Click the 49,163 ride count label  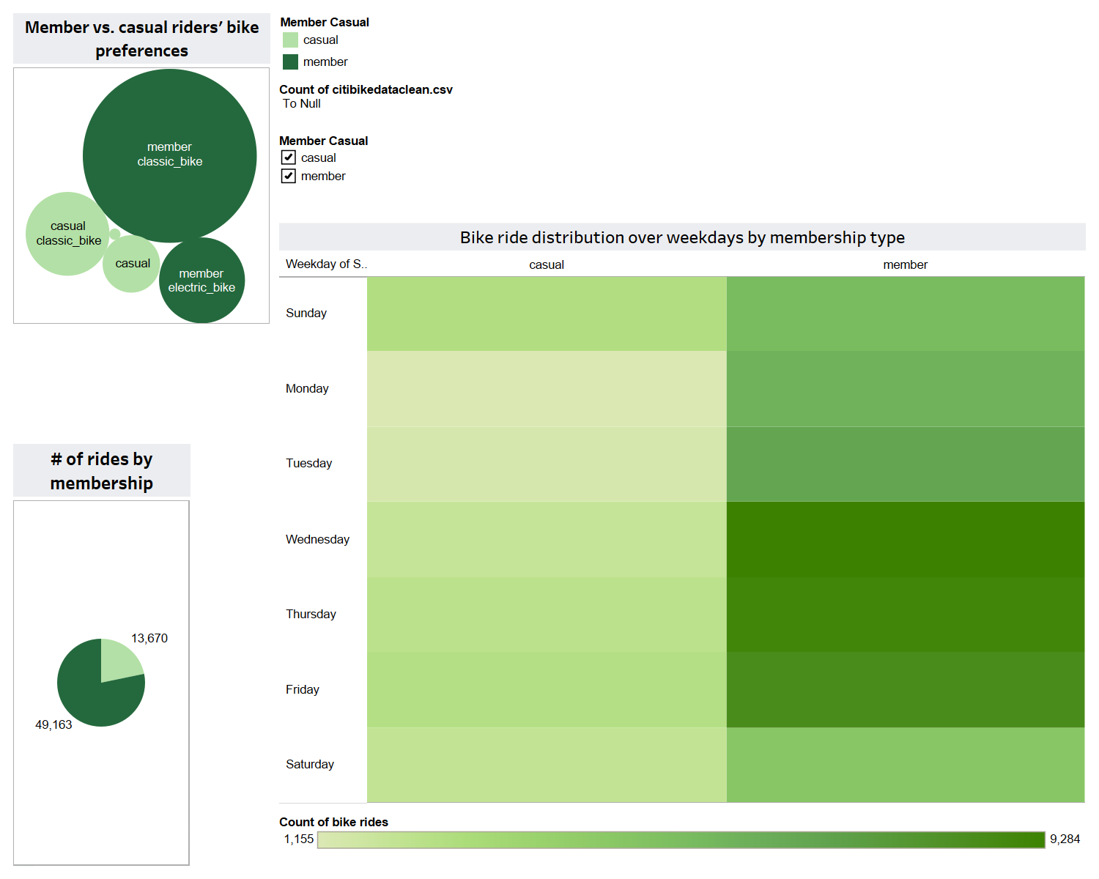(53, 726)
